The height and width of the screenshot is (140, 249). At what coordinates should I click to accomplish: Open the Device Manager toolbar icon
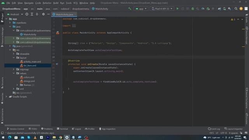point(224,9)
